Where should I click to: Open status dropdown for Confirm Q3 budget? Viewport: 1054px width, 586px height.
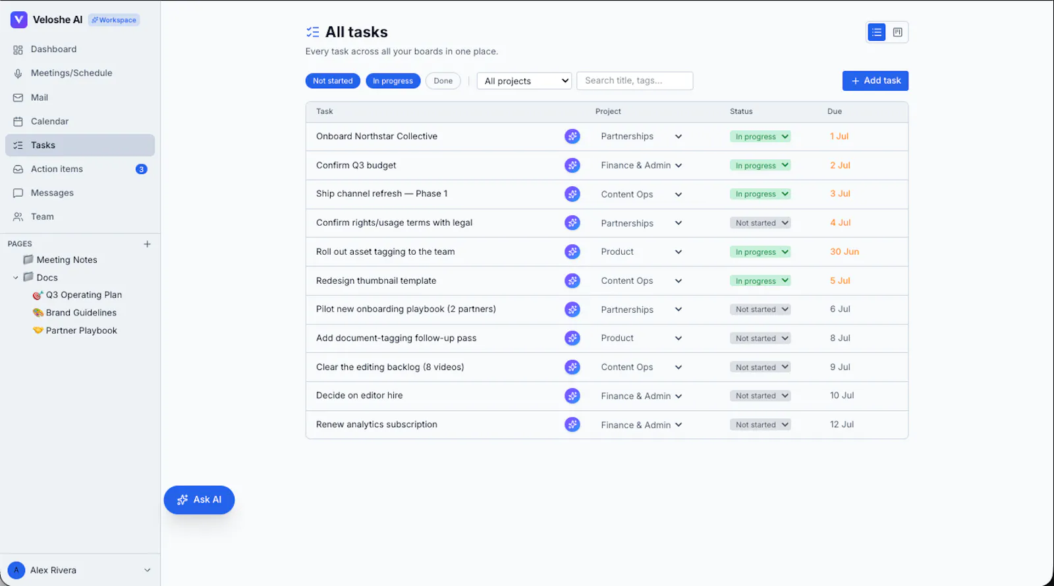click(760, 165)
